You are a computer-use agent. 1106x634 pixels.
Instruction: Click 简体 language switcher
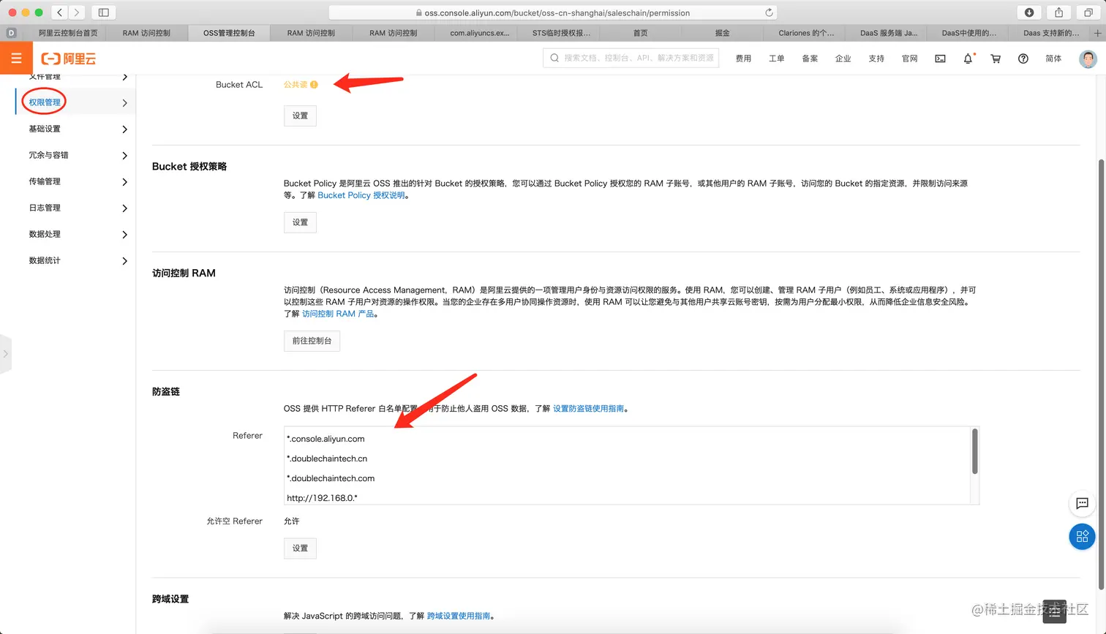1053,59
